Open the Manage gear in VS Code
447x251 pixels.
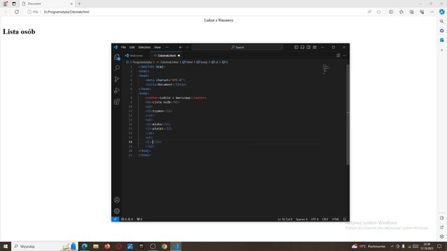click(117, 211)
